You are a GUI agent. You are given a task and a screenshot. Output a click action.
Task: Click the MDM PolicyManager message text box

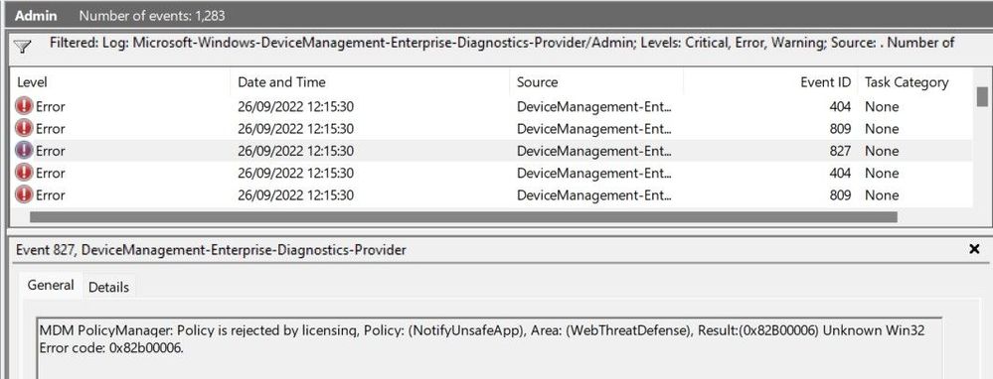coord(489,347)
